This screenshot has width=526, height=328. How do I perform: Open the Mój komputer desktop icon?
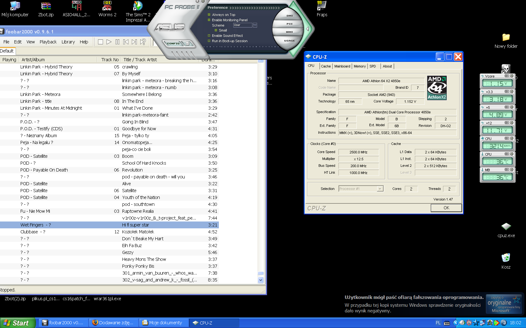pos(15,9)
